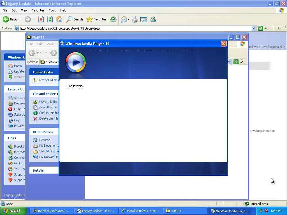Open My Network Places under Other Places
The width and height of the screenshot is (287, 215).
(46, 157)
